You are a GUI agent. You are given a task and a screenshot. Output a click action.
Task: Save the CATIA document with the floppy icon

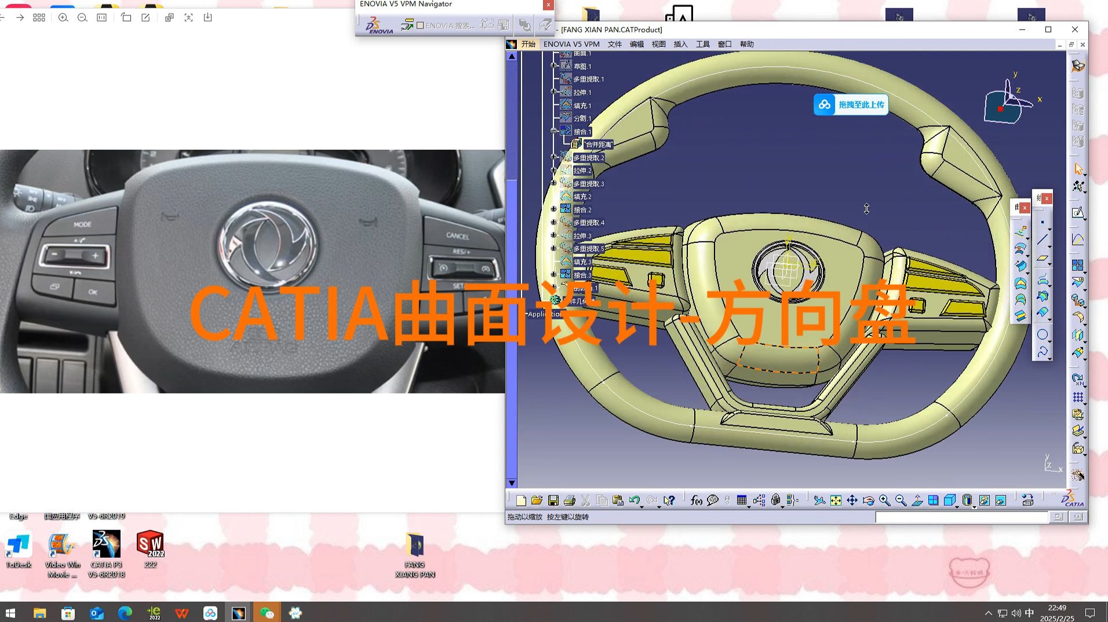click(553, 500)
